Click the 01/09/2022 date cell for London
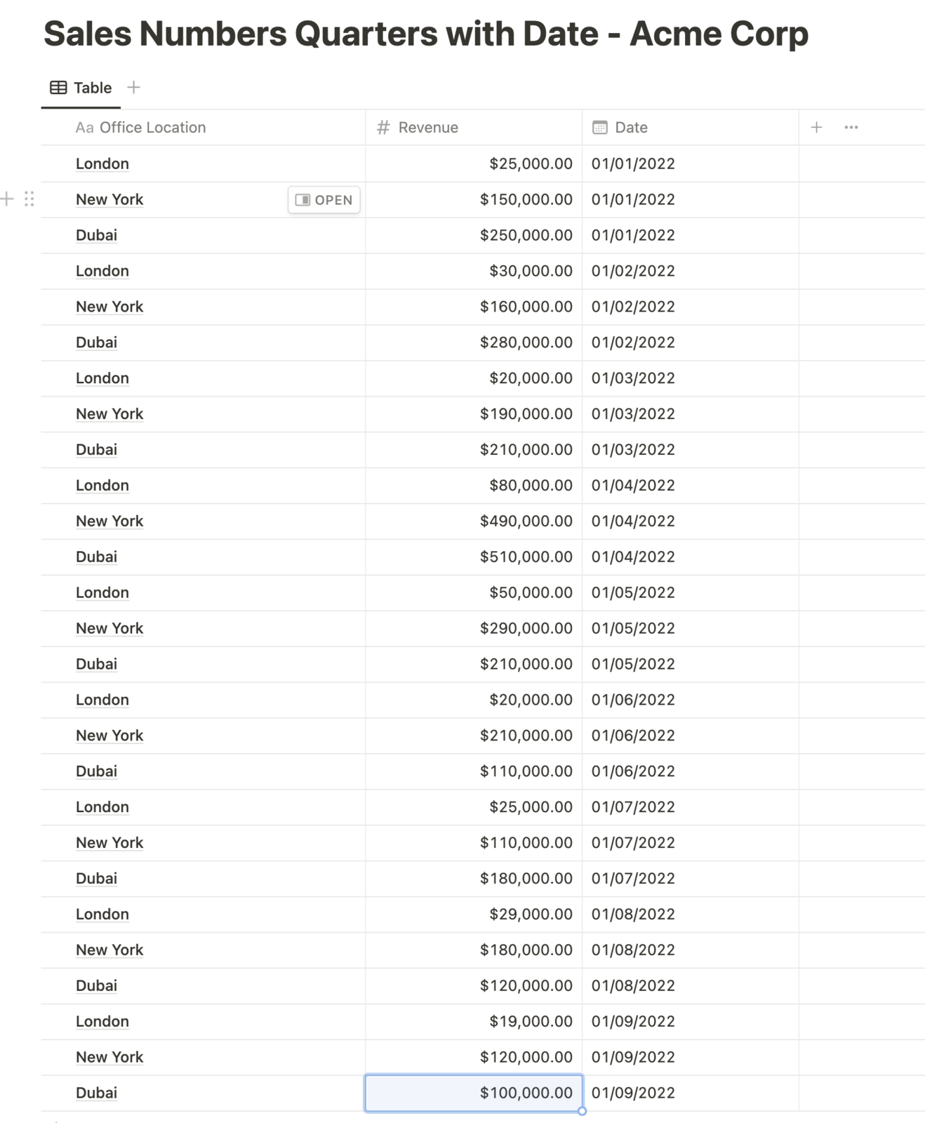This screenshot has width=925, height=1123. click(x=633, y=1021)
